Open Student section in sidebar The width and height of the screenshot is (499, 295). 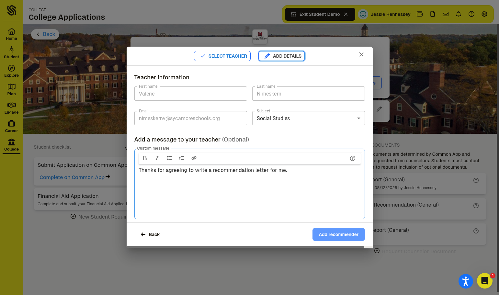click(x=11, y=52)
